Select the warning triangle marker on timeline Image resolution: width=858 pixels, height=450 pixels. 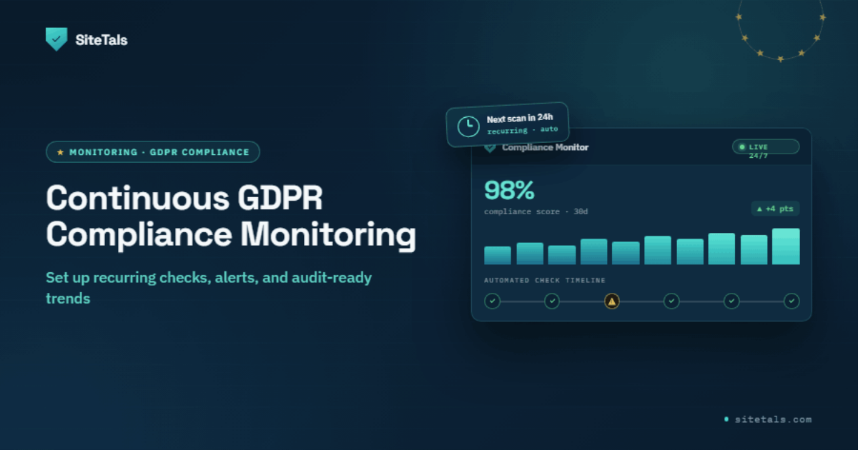click(x=611, y=301)
